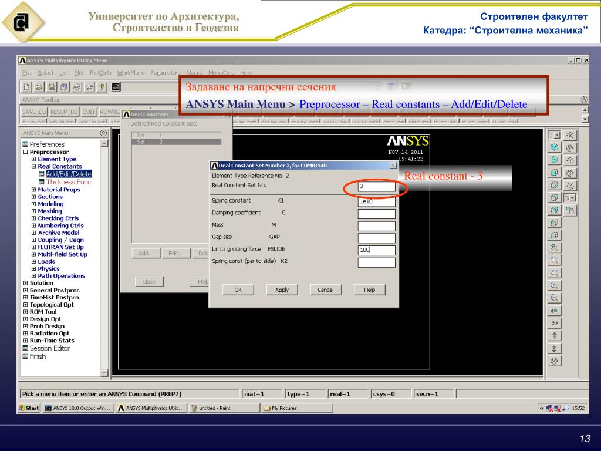
Task: Click the Pan Model Right arrow icon
Action: 554,323
